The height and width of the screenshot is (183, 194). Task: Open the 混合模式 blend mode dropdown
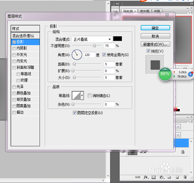point(92,39)
